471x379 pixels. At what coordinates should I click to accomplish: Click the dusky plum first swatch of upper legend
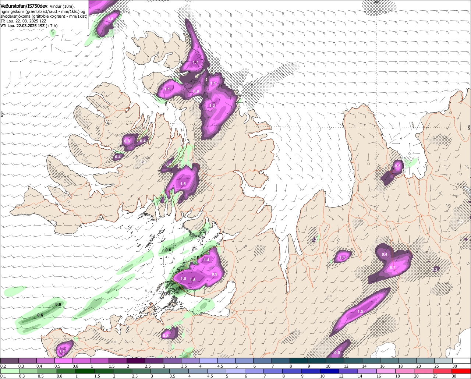(9, 361)
